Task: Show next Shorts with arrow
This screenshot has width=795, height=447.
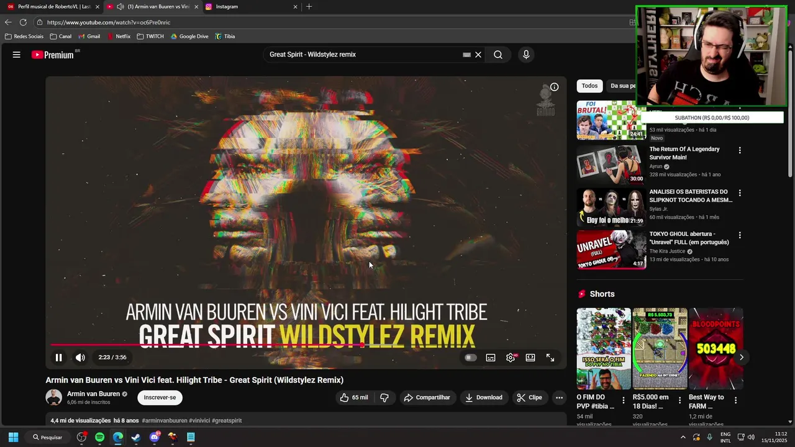Action: click(x=741, y=357)
